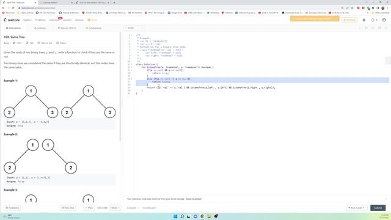This screenshot has height=220, width=391.
Task: Open the Explore menu
Action: pos(27,20)
